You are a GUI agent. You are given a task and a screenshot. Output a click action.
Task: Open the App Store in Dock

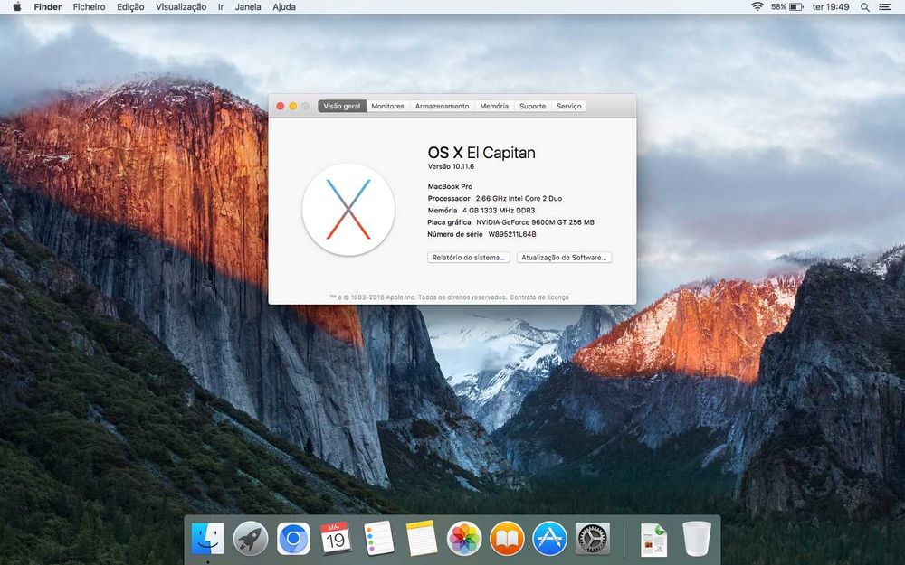click(549, 539)
